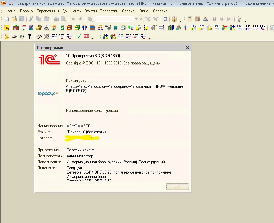The height and width of the screenshot is (223, 274).
Task: Click the line chart graph icon
Action: click(146, 28)
